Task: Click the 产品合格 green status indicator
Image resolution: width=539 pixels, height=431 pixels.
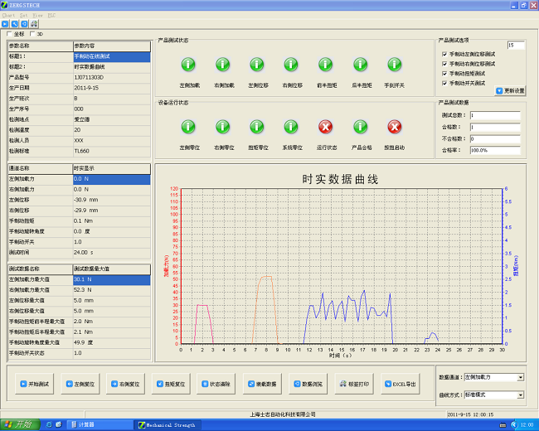Action: click(x=361, y=127)
